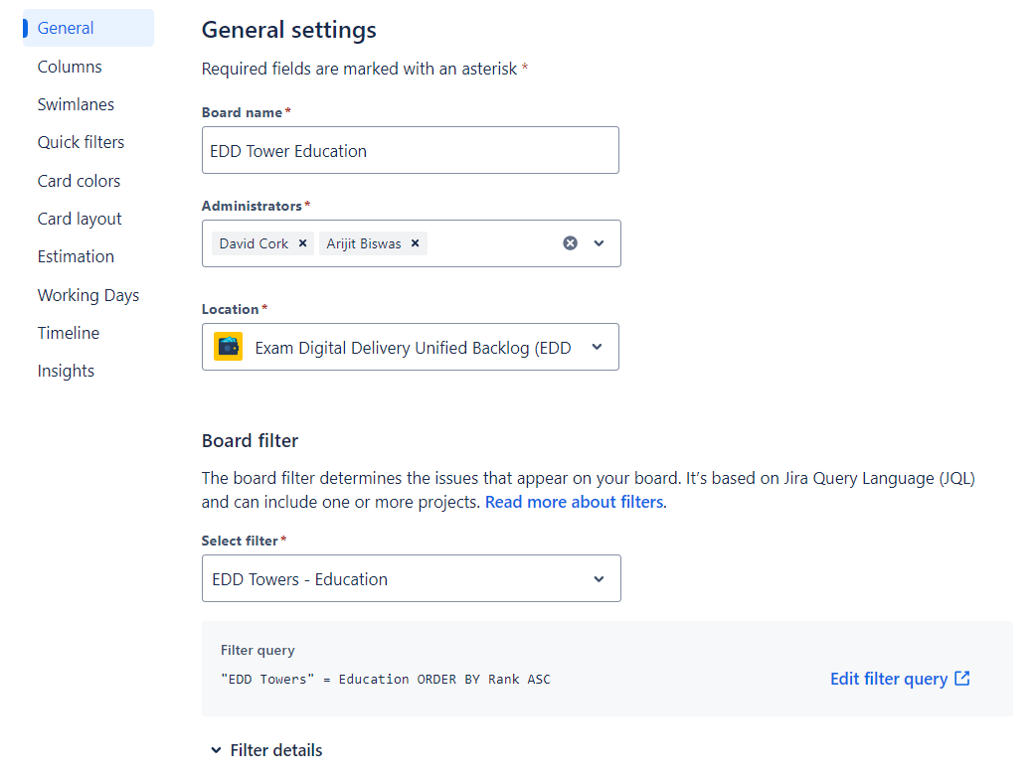Image resolution: width=1035 pixels, height=779 pixels.
Task: Open the Administrators dropdown
Action: [599, 242]
